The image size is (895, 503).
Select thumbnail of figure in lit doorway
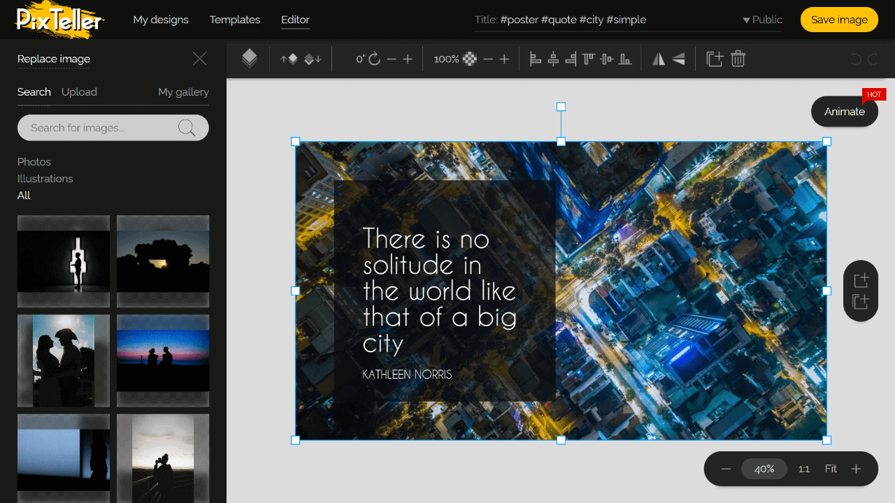point(64,261)
